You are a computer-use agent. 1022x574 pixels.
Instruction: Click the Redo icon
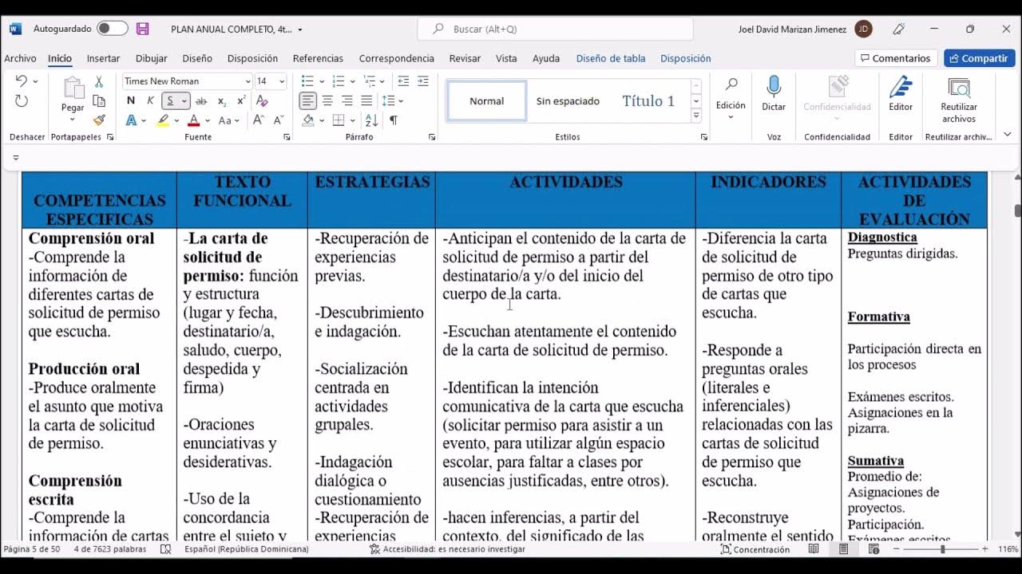(21, 101)
